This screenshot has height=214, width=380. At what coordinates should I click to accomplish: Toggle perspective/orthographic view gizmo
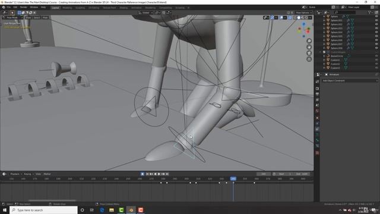pyautogui.click(x=309, y=59)
